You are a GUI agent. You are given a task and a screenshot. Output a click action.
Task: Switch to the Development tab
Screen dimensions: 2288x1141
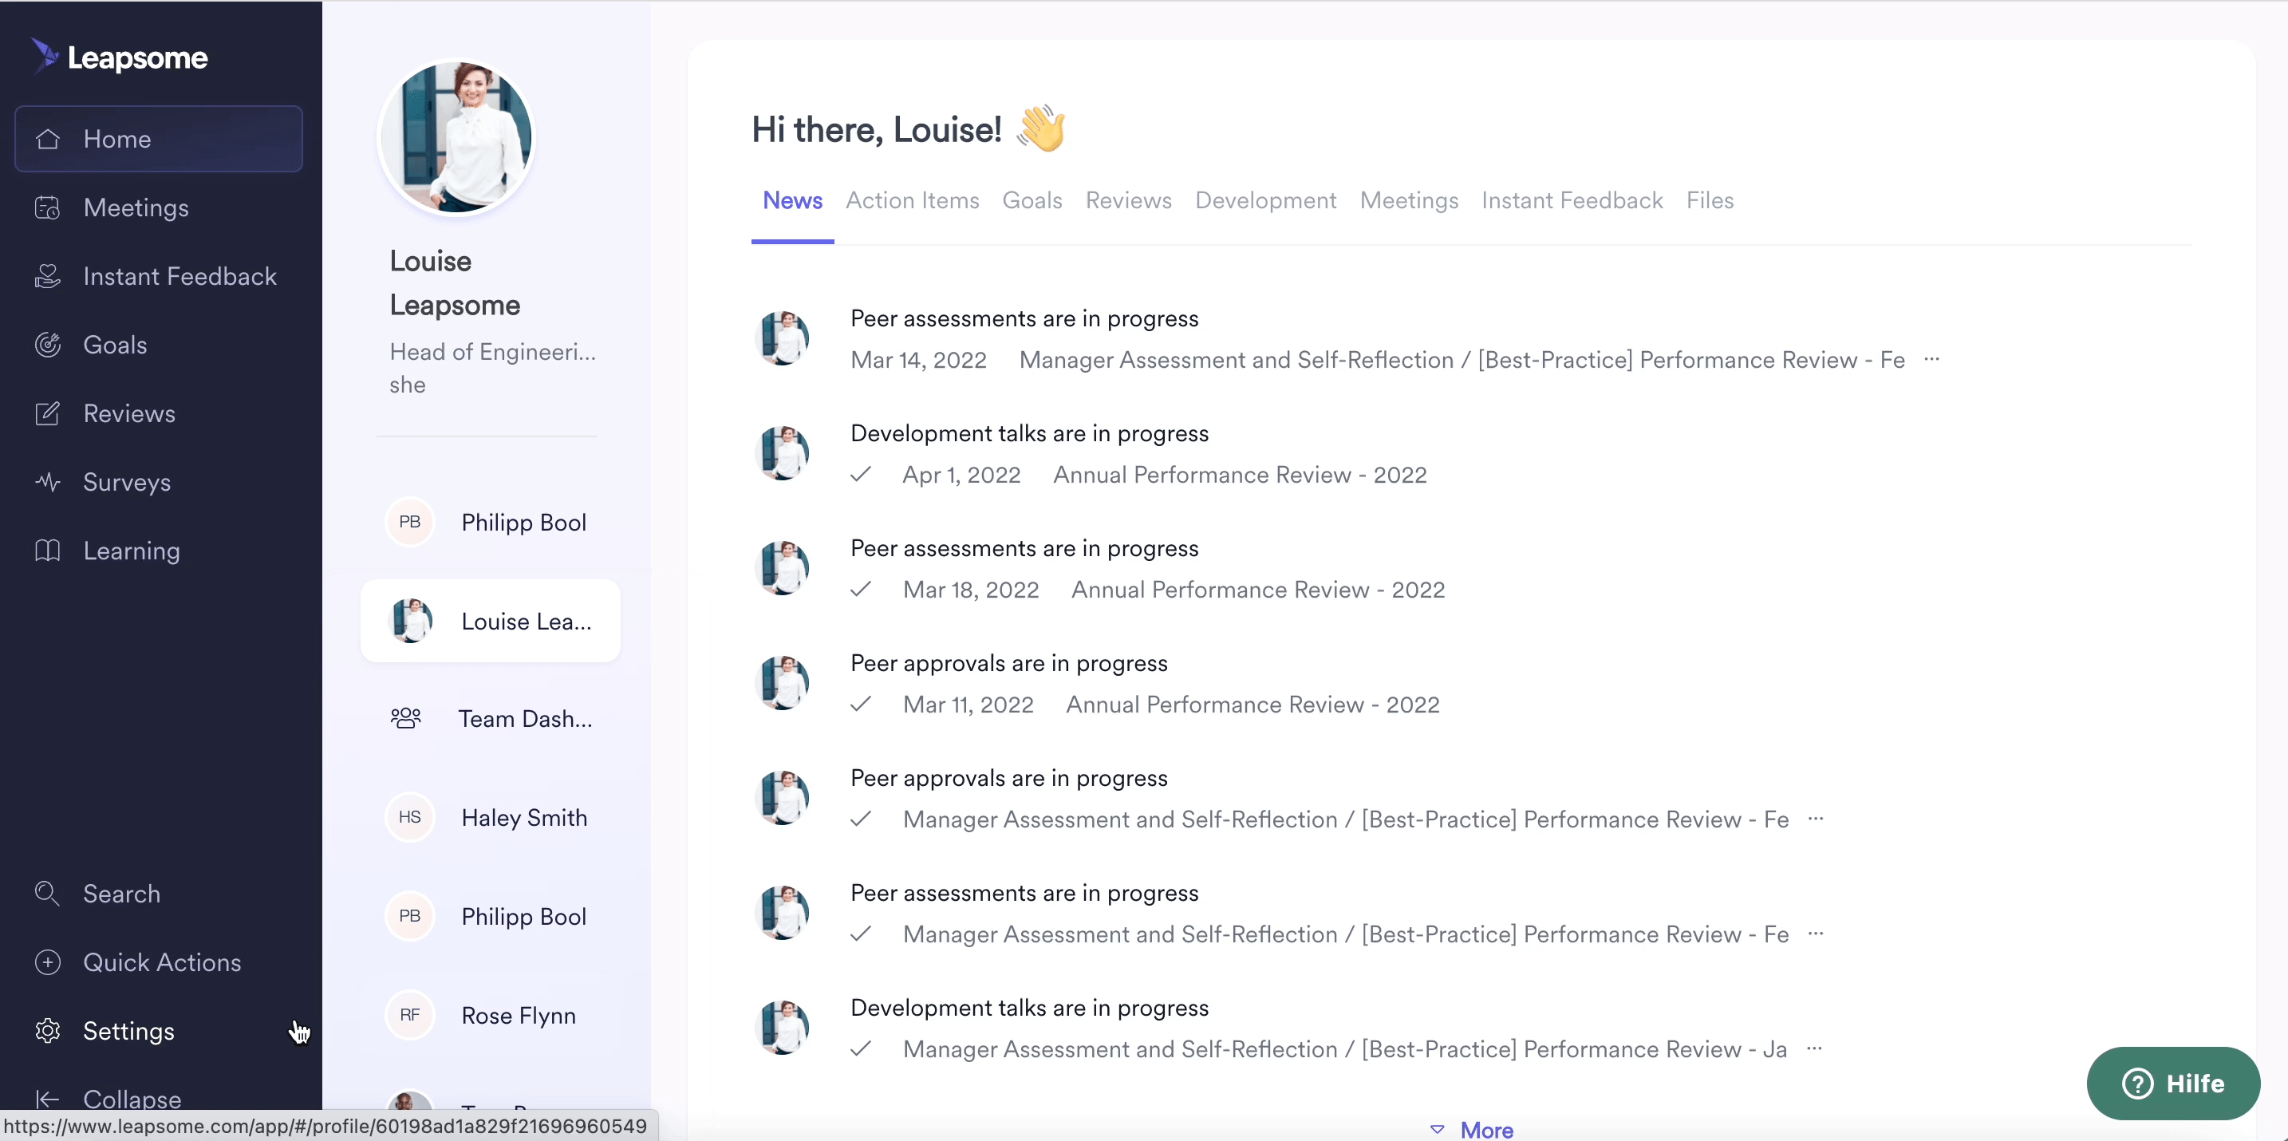click(1266, 200)
